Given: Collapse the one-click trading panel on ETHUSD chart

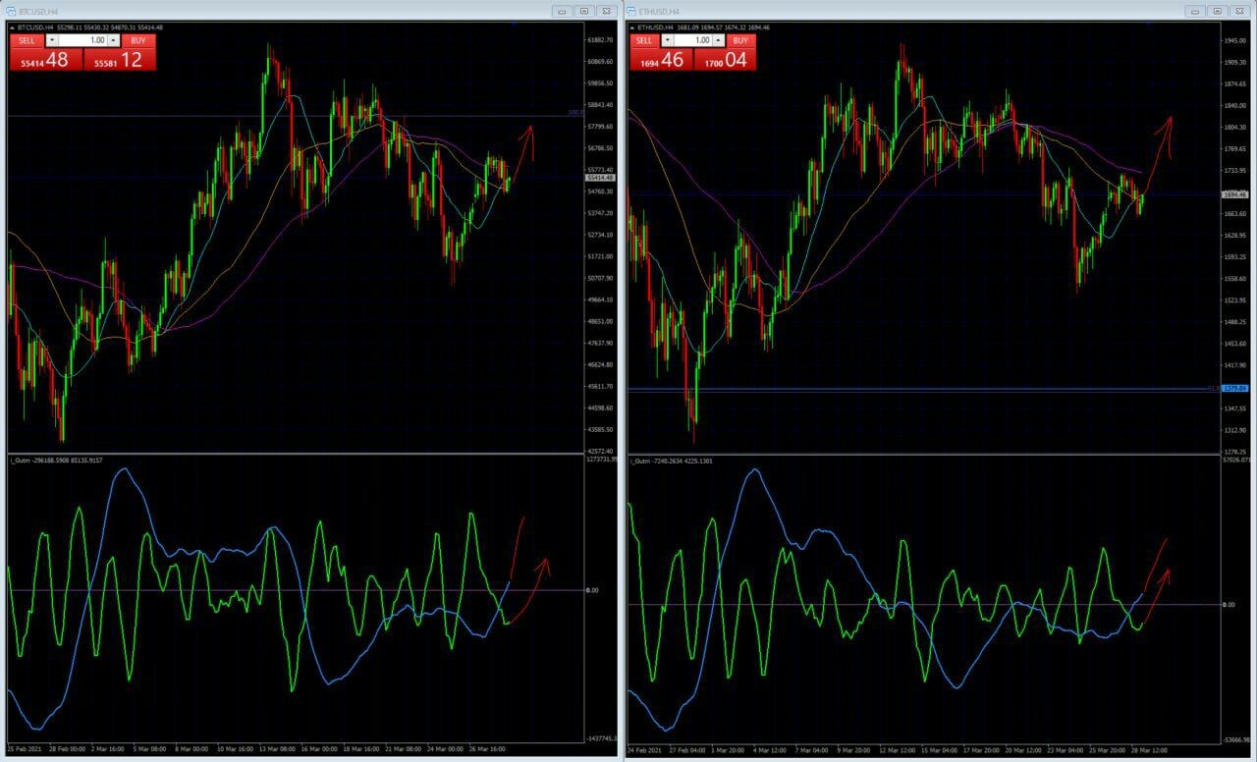Looking at the screenshot, I should pos(632,27).
